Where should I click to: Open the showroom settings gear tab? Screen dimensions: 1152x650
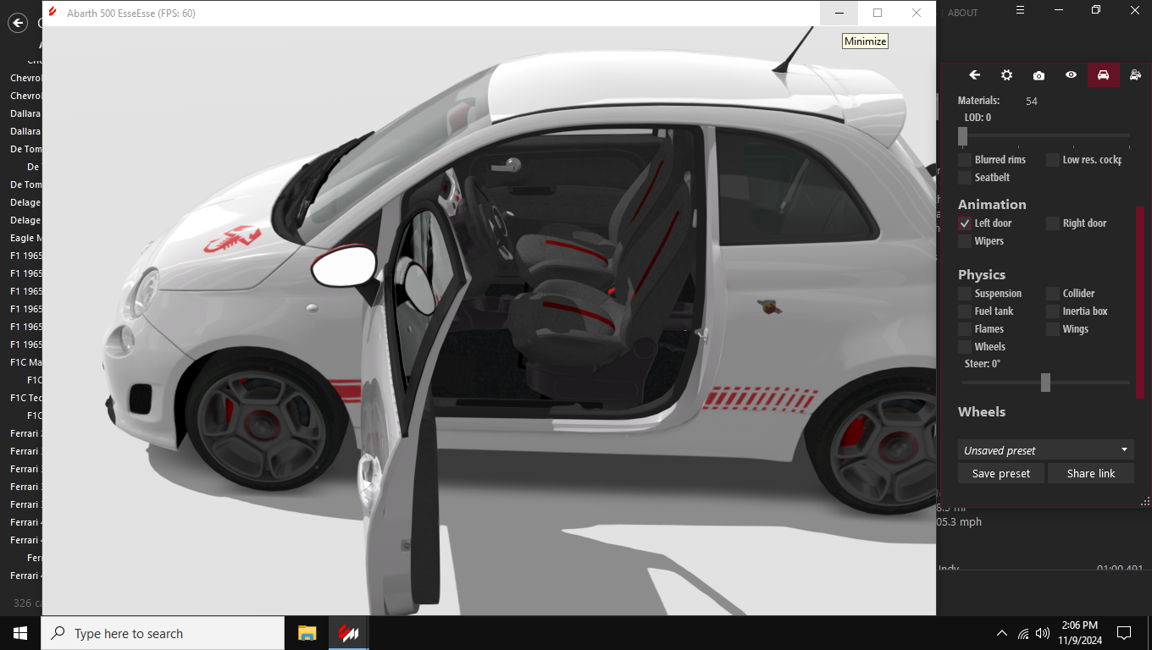(x=1006, y=75)
